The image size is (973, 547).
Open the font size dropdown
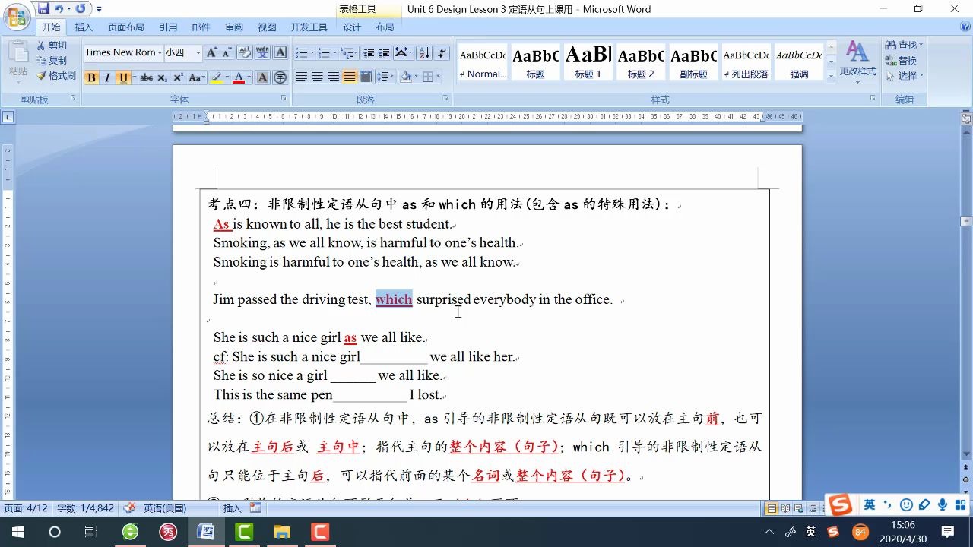198,52
